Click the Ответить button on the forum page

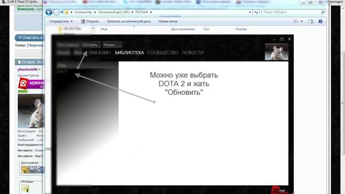[29, 38]
